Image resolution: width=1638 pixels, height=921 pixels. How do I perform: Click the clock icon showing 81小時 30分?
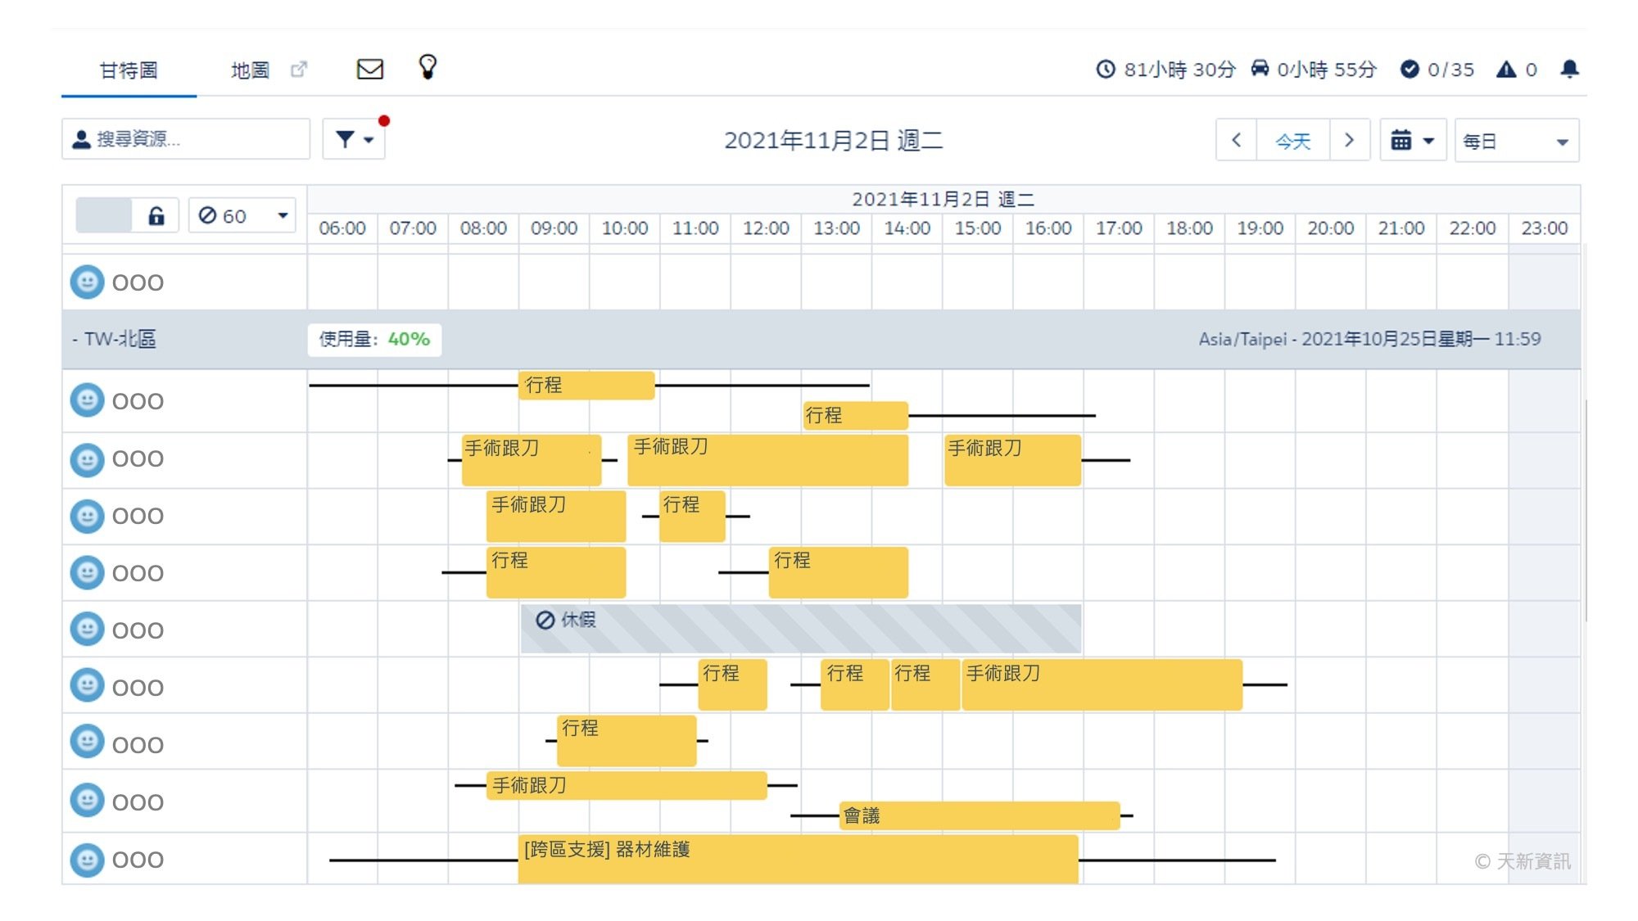[1106, 70]
